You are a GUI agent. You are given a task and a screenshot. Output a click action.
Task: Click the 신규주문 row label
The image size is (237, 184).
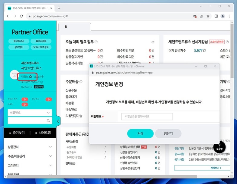[x=71, y=90]
